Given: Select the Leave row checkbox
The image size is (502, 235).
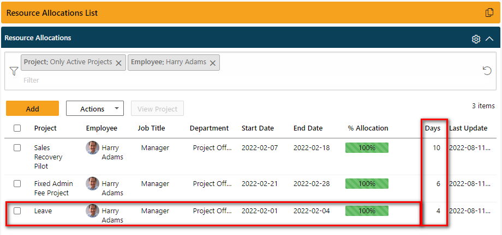Looking at the screenshot, I should pyautogui.click(x=17, y=211).
